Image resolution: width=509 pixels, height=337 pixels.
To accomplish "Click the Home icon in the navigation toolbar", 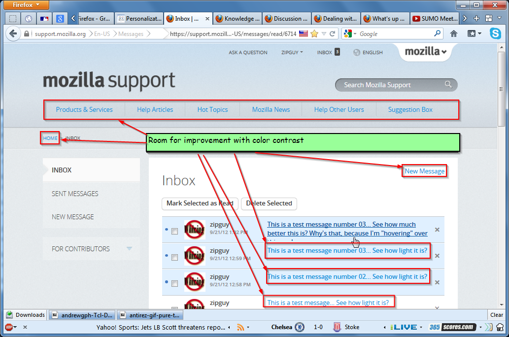I will [454, 34].
